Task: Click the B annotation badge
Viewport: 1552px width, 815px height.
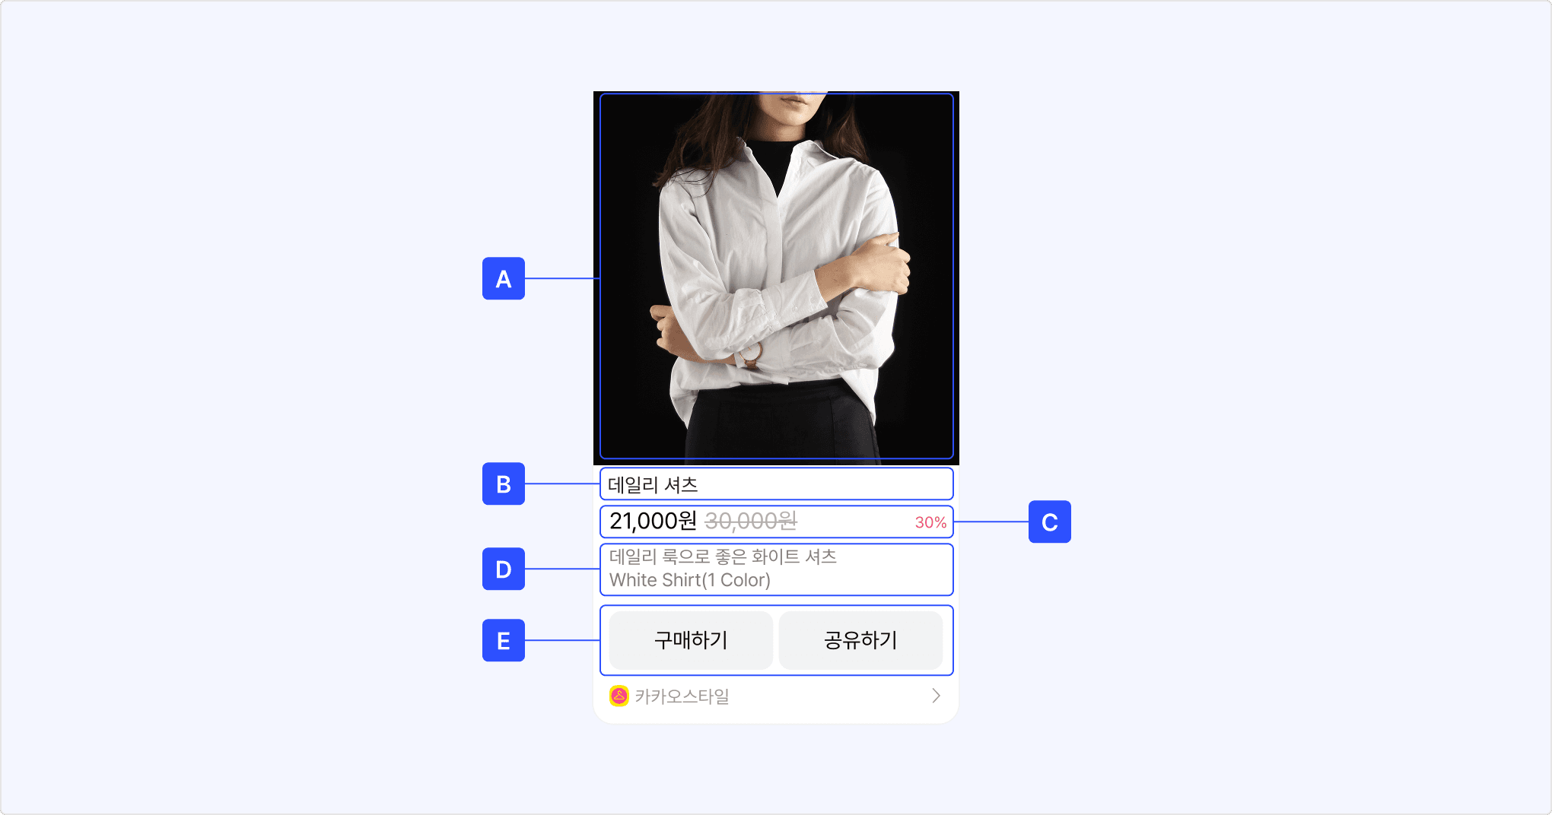Action: tap(504, 484)
